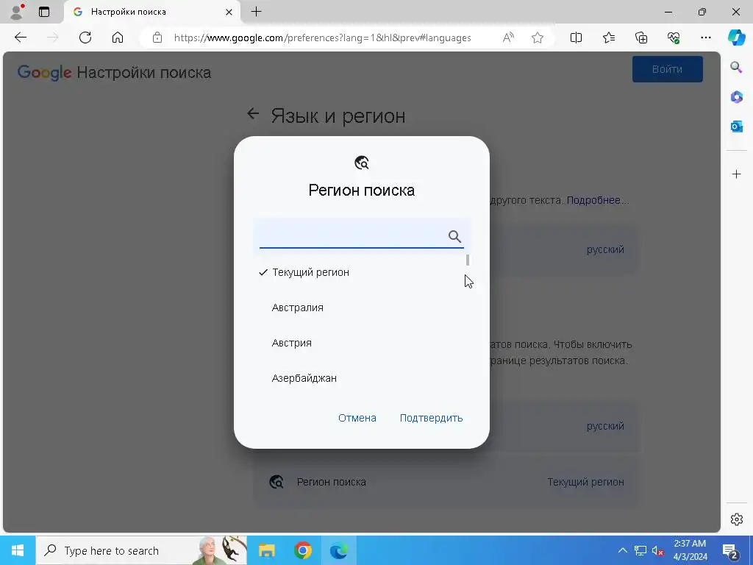Screen dimensions: 753x565
Task: Click the muted volume tray icon
Action: [x=657, y=550]
